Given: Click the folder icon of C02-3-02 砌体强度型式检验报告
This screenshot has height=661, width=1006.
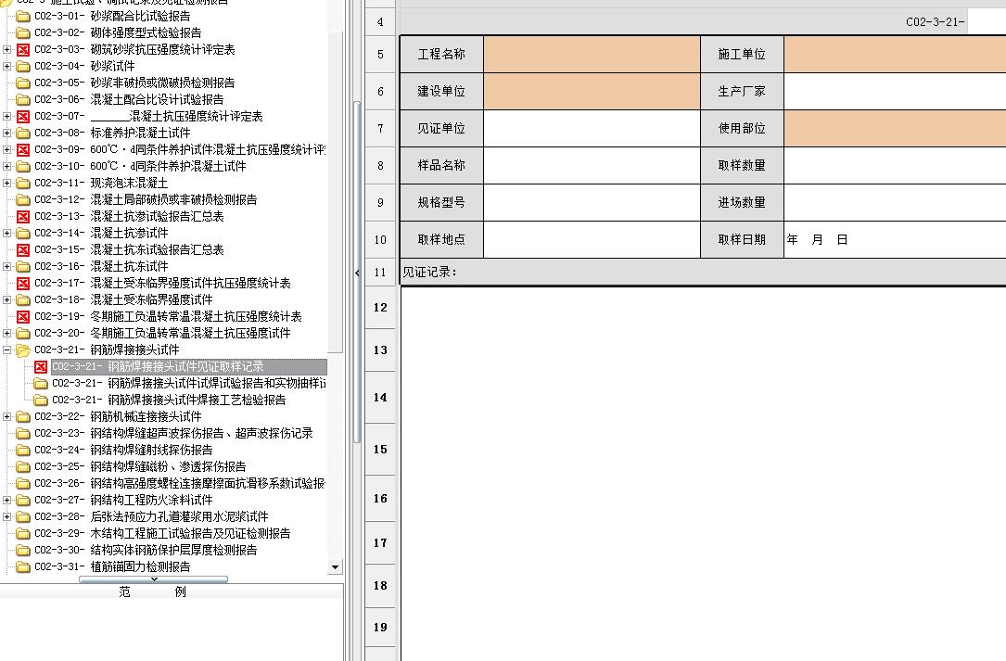Looking at the screenshot, I should pyautogui.click(x=23, y=33).
